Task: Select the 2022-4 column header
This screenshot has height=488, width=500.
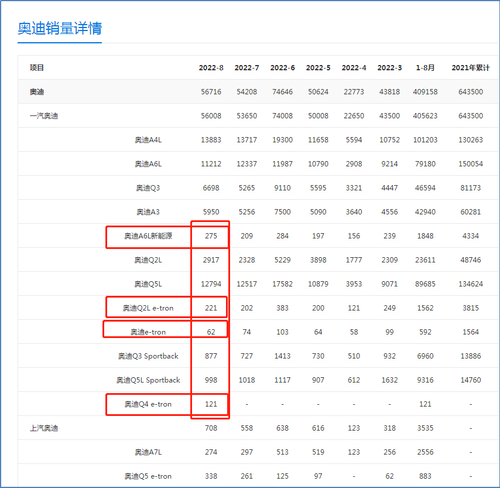Action: [354, 67]
